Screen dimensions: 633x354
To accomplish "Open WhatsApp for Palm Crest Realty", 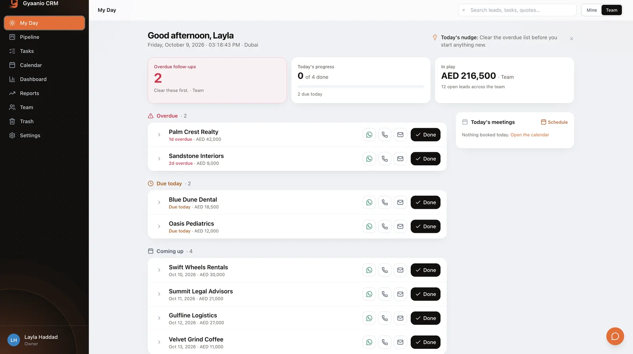I will (x=369, y=135).
